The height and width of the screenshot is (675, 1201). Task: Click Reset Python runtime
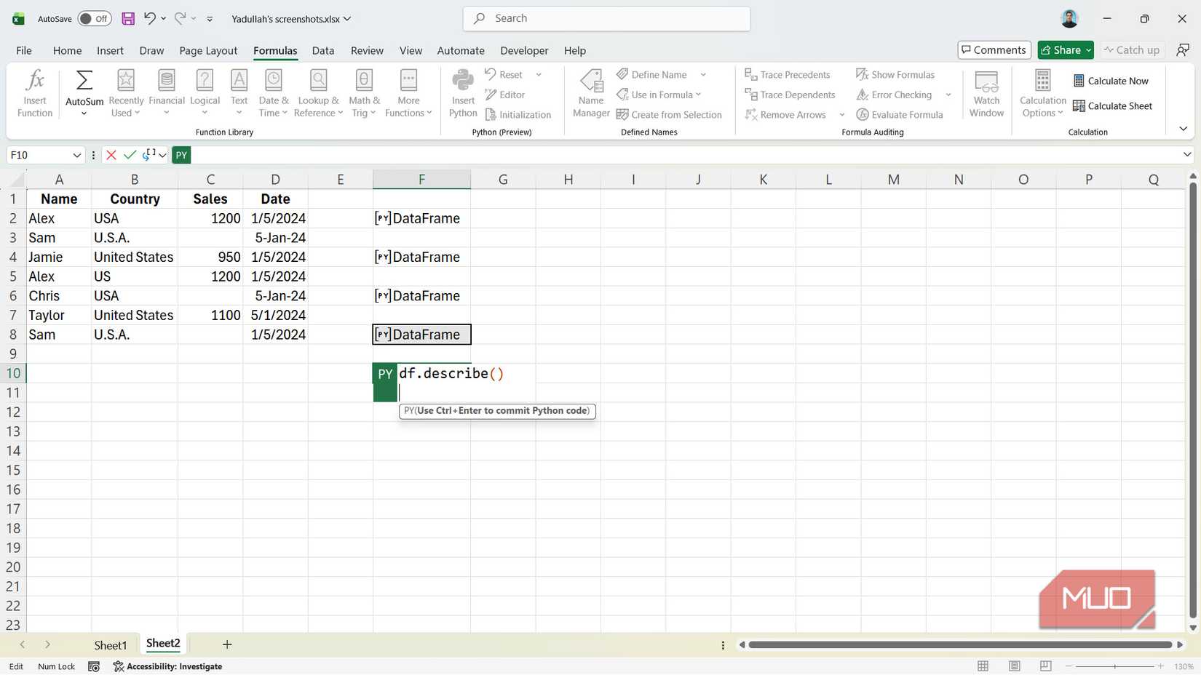click(504, 74)
